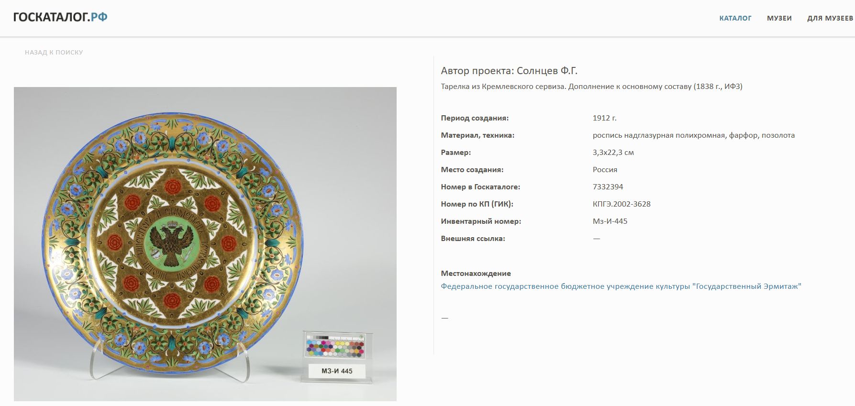Click the Госкаталог number 7332394

pyautogui.click(x=608, y=187)
